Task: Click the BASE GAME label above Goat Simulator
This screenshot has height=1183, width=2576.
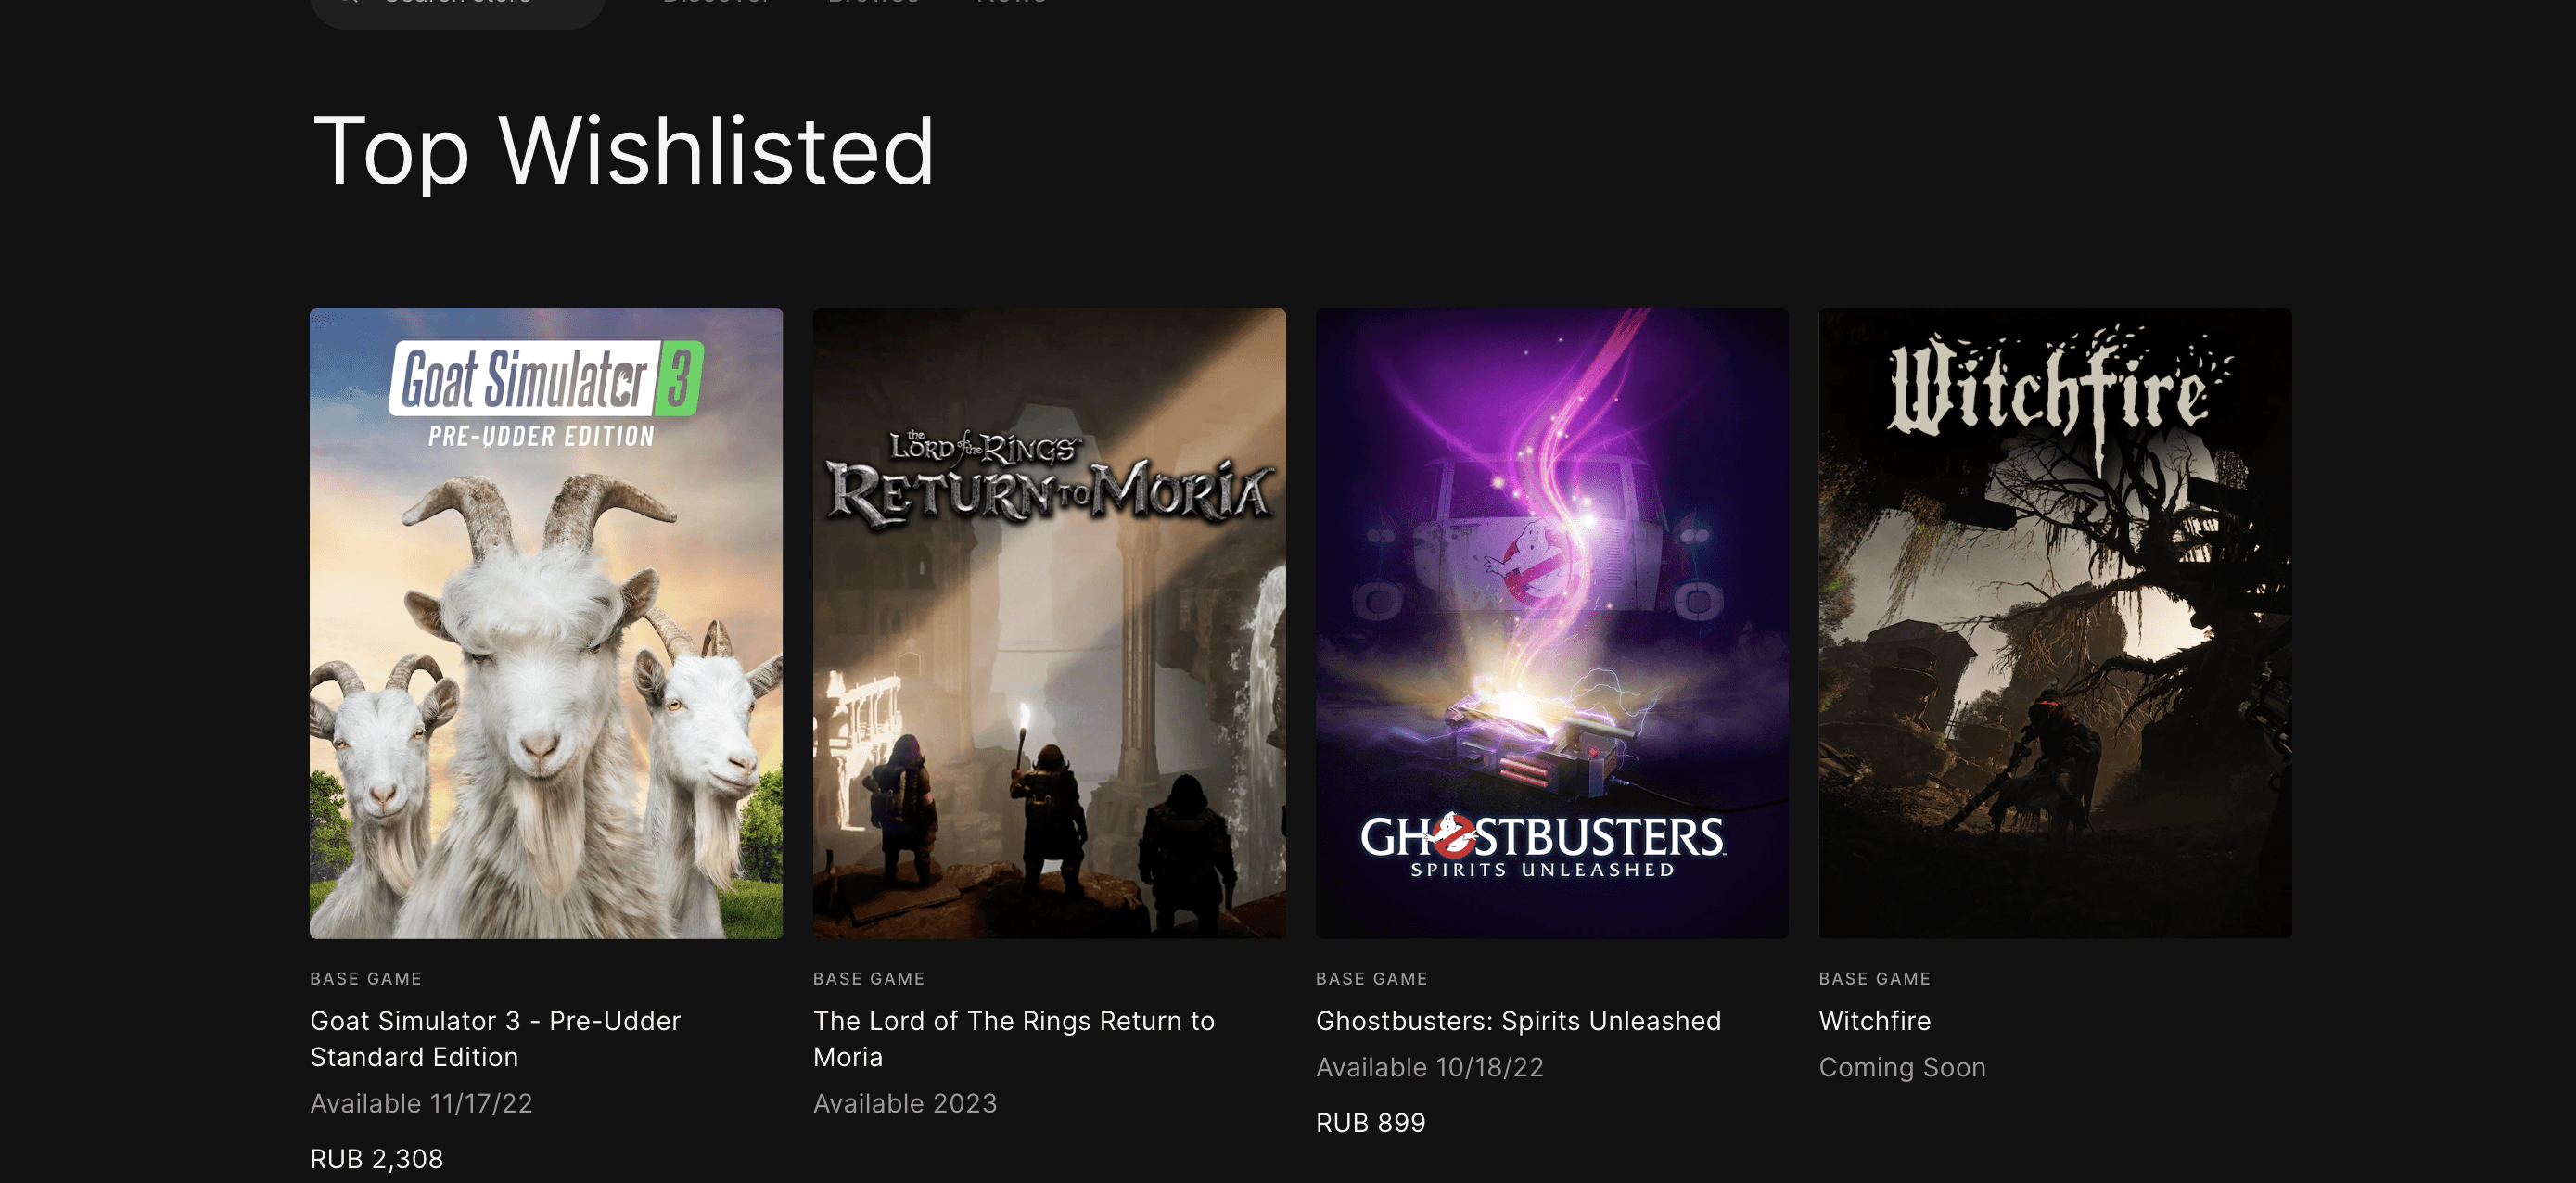Action: pyautogui.click(x=366, y=979)
